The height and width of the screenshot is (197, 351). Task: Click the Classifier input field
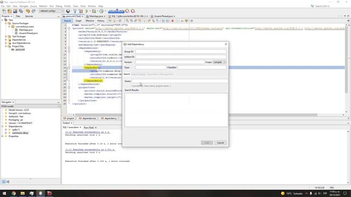[202, 67]
